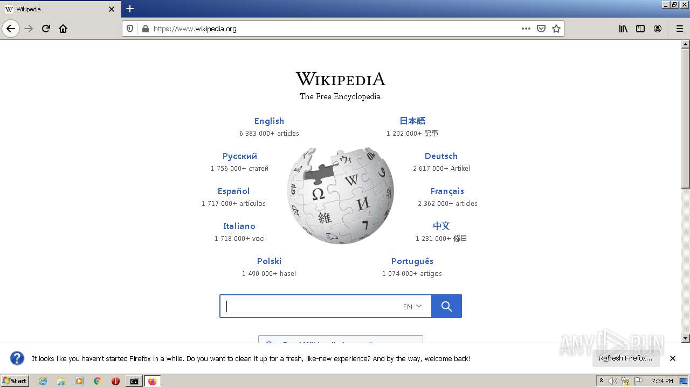Click the "The Free Encyclopedia" tagline
This screenshot has width=690, height=388.
(x=340, y=96)
